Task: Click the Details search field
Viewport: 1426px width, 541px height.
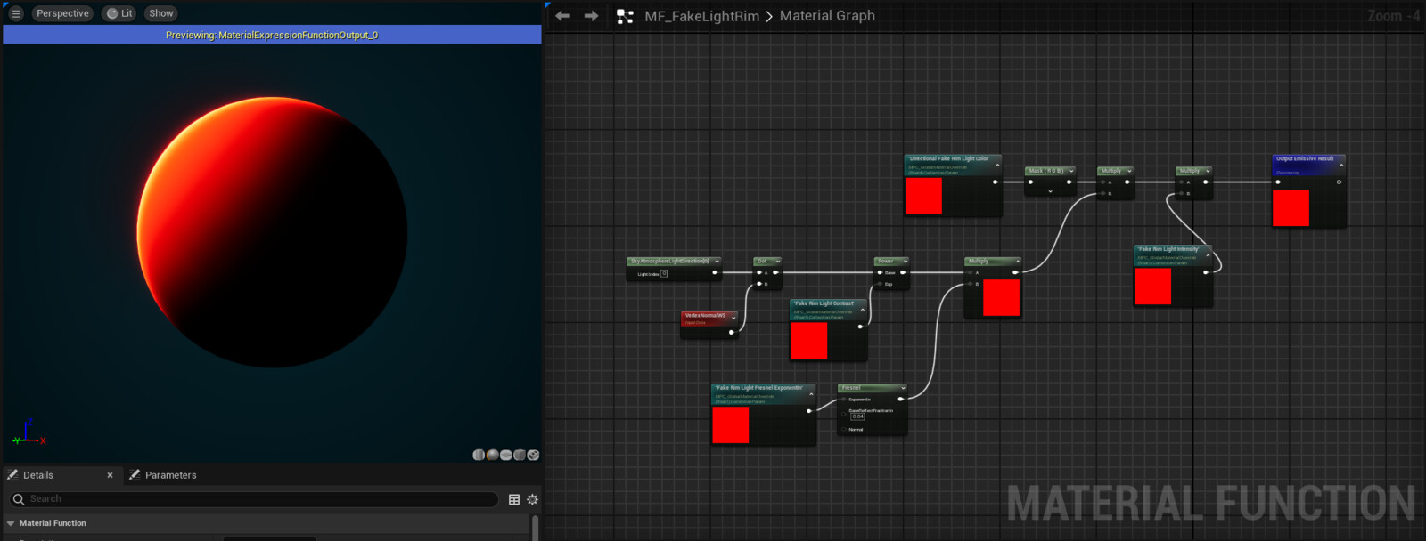Action: [x=253, y=499]
